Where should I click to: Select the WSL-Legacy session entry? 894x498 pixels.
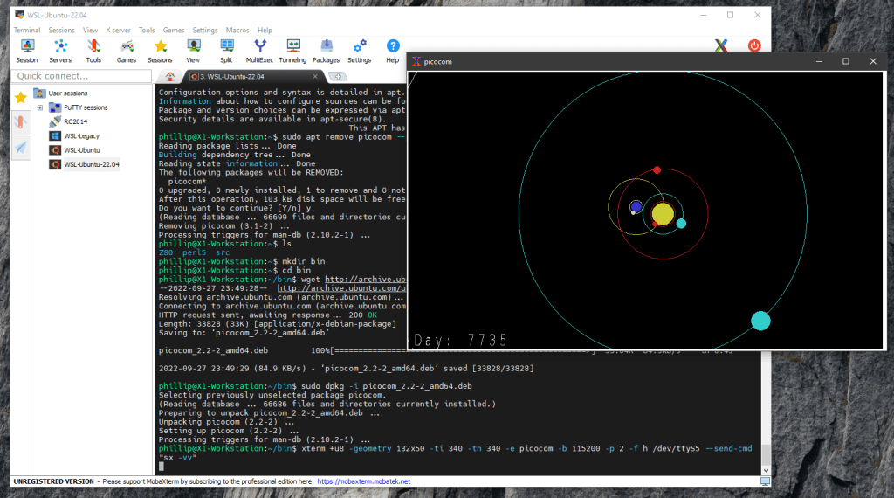click(x=80, y=135)
